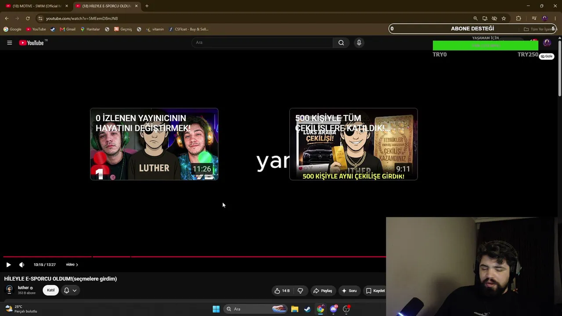Image resolution: width=562 pixels, height=316 pixels.
Task: Like the video with 14 B likes
Action: click(282, 291)
